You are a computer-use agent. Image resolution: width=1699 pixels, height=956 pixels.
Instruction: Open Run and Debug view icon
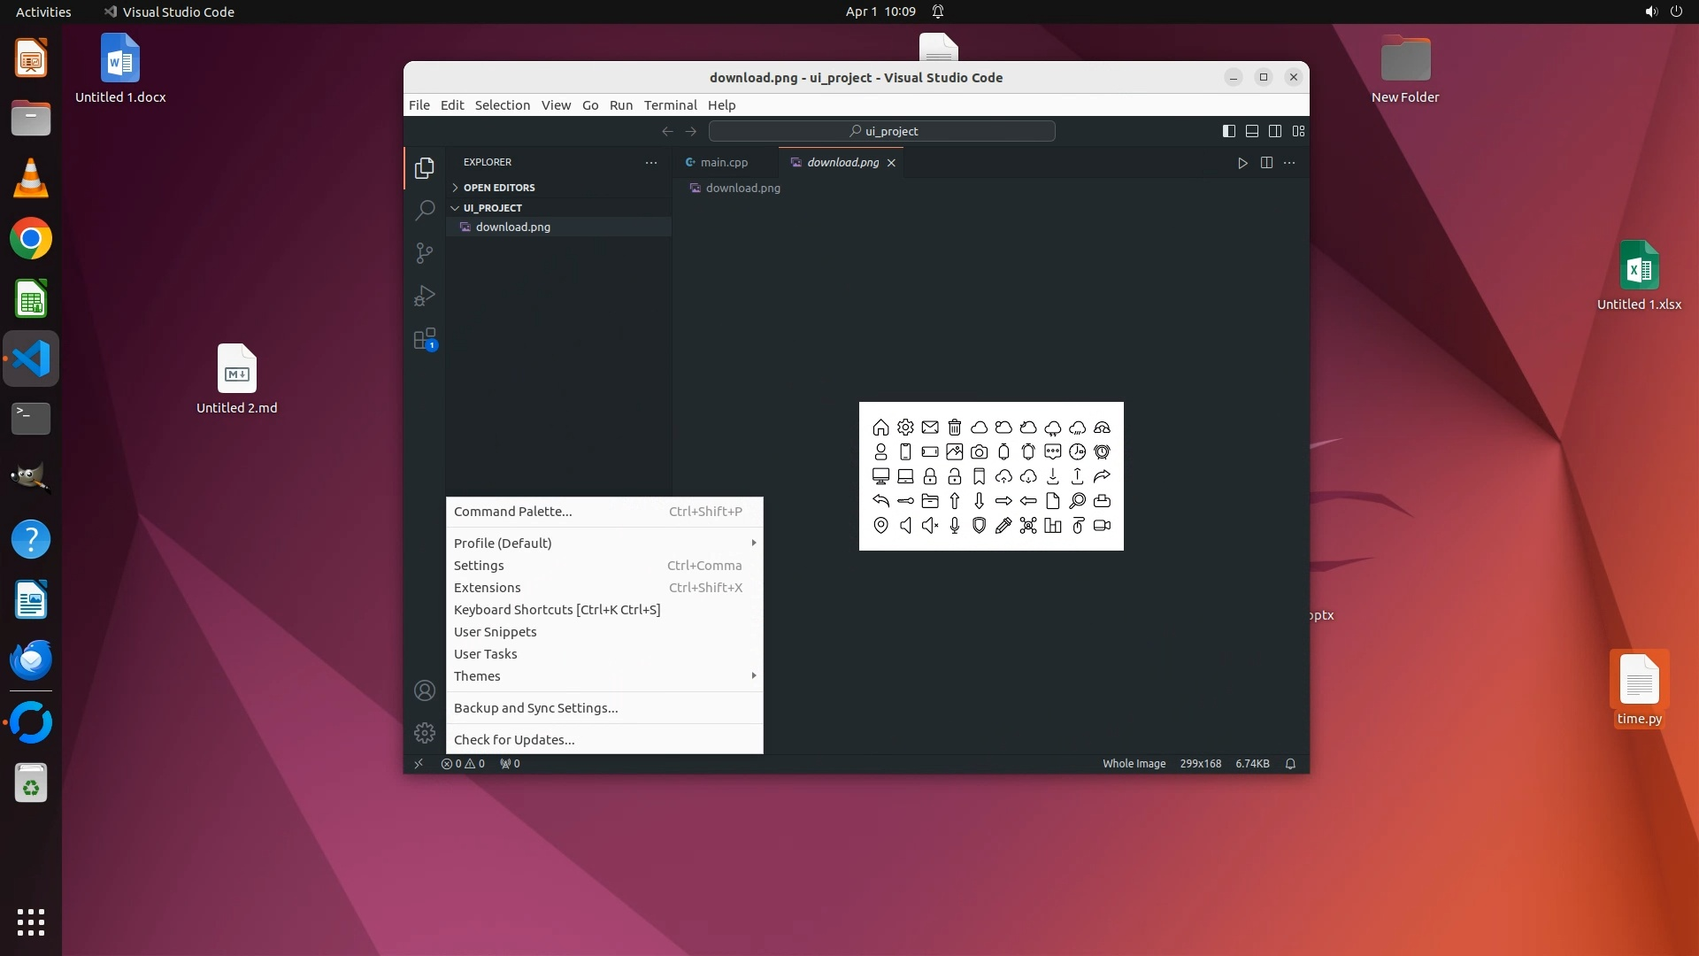(425, 296)
